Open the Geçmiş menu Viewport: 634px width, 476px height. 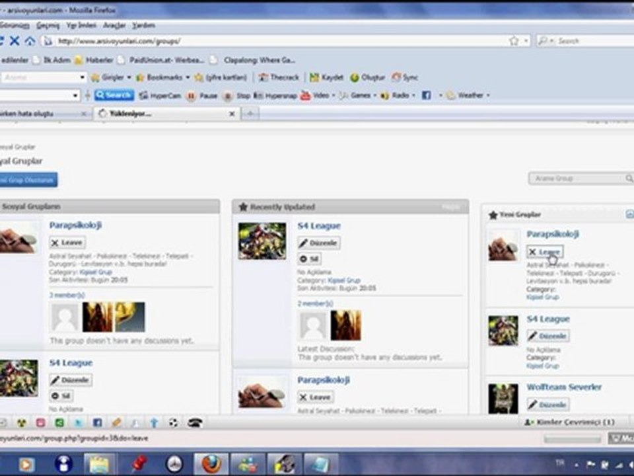click(48, 26)
